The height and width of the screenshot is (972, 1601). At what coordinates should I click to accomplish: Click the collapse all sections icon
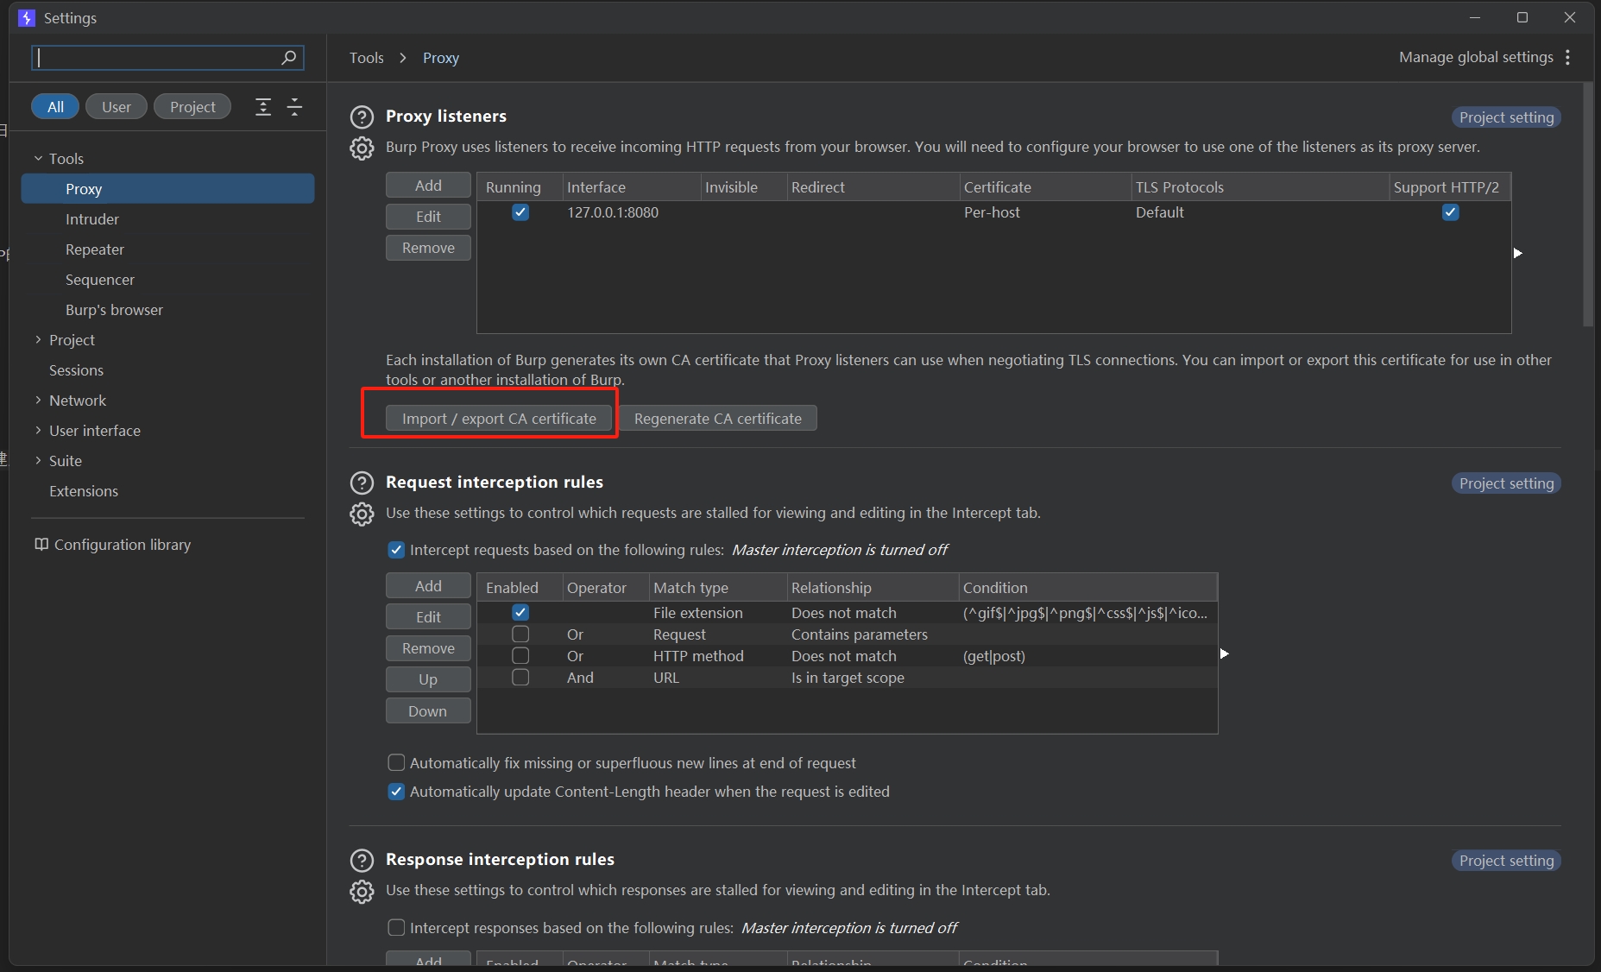[294, 107]
